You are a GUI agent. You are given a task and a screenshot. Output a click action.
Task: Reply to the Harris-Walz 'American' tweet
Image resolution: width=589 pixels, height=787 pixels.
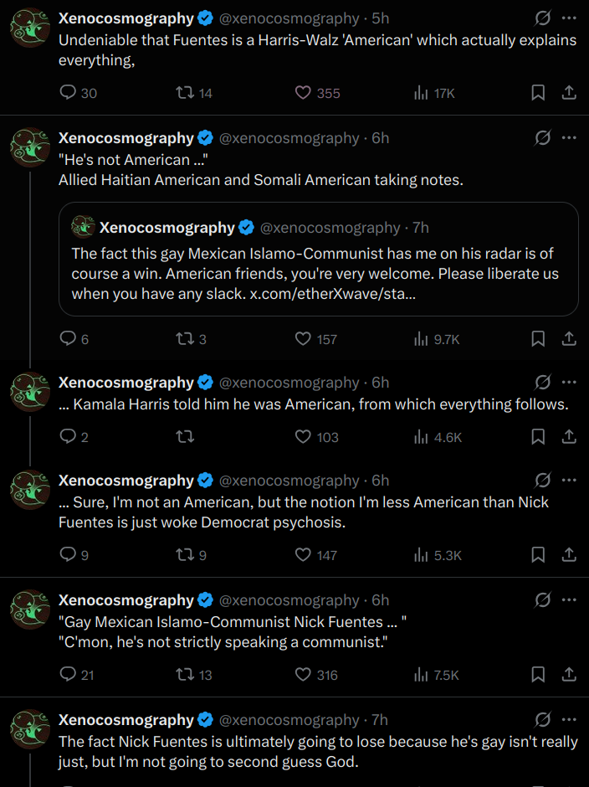69,93
